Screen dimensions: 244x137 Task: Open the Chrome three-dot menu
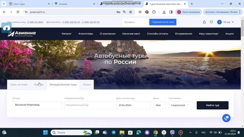coord(240,12)
